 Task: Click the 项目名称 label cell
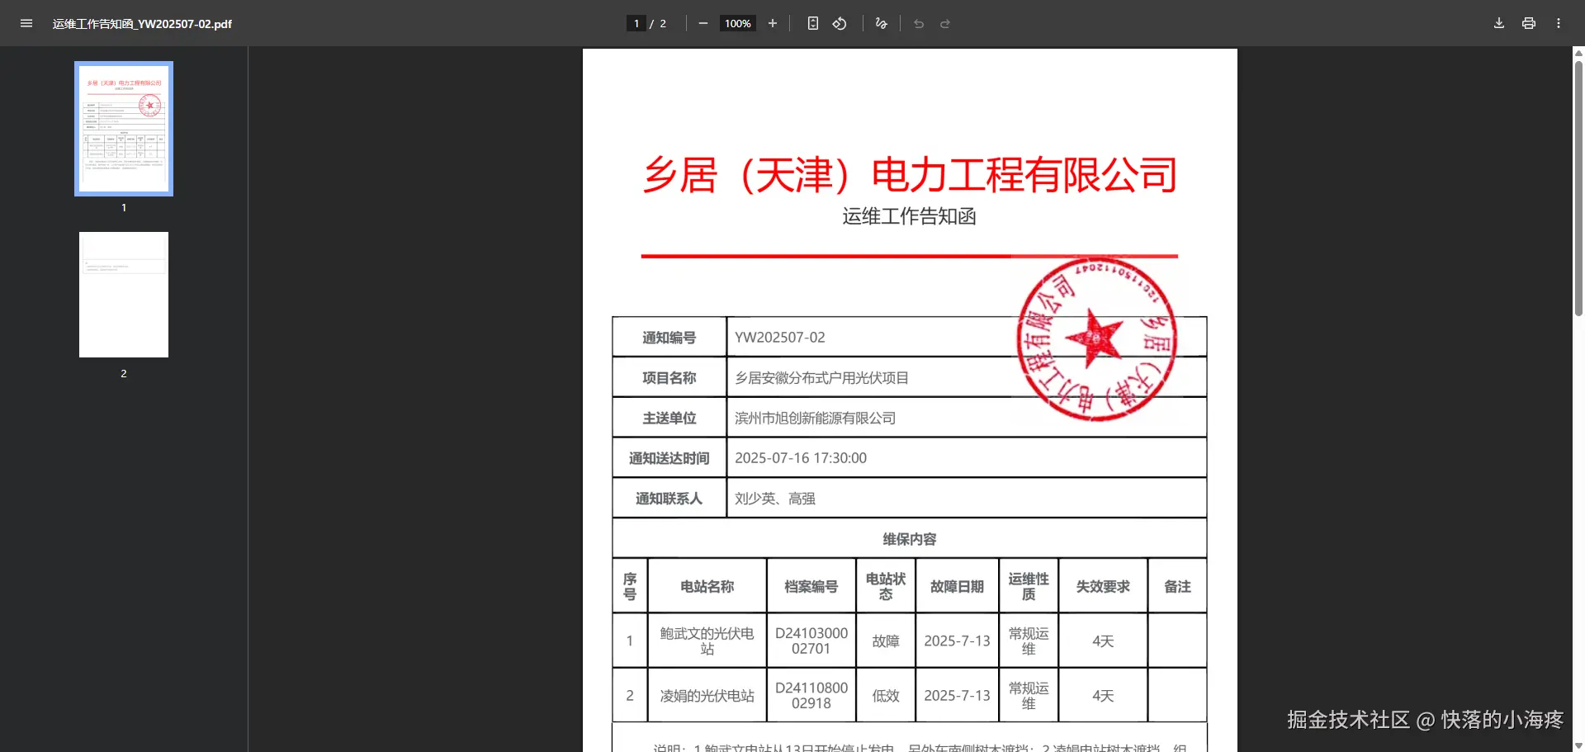pyautogui.click(x=669, y=378)
